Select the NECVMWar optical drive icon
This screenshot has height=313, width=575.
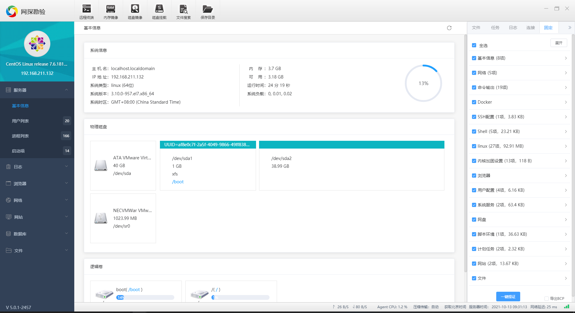click(101, 218)
